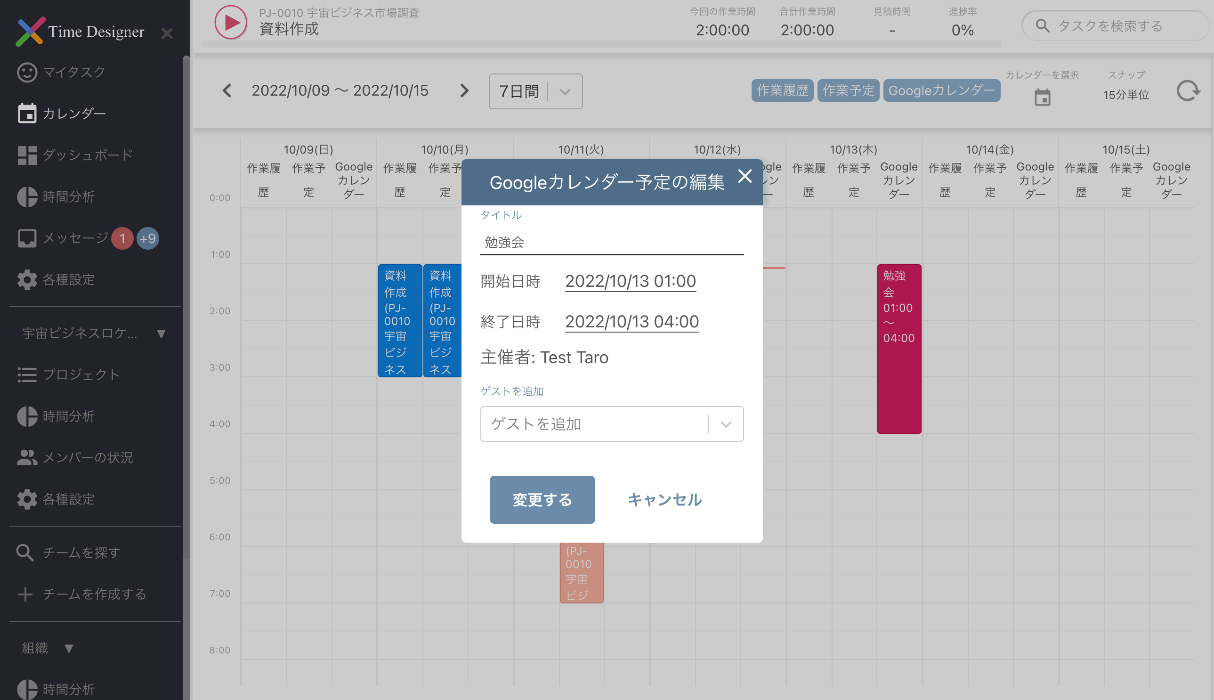The width and height of the screenshot is (1214, 700).
Task: Toggle the Googleカレンダー filter chip
Action: pyautogui.click(x=941, y=90)
